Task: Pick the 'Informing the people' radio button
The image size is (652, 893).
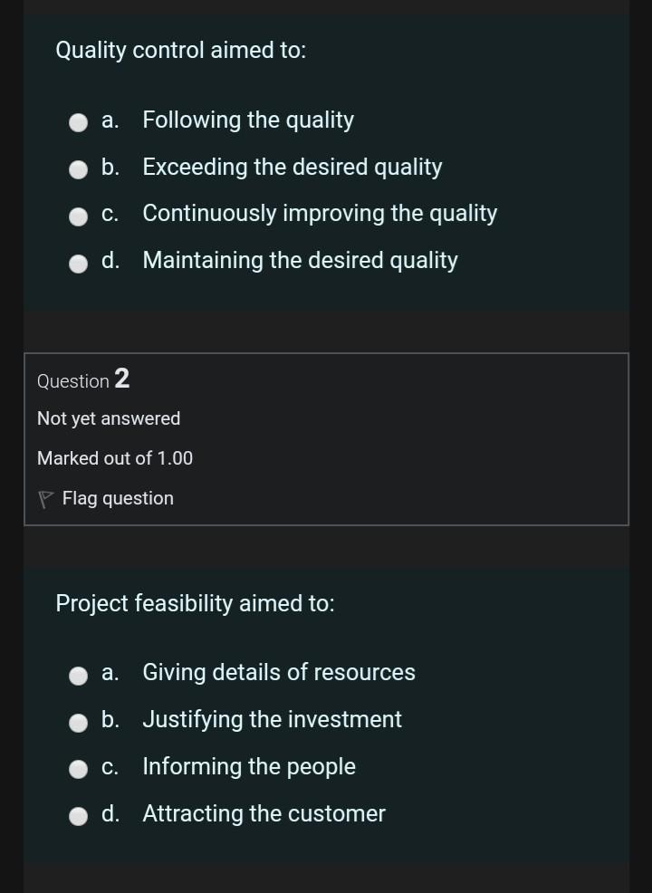Action: click(81, 769)
